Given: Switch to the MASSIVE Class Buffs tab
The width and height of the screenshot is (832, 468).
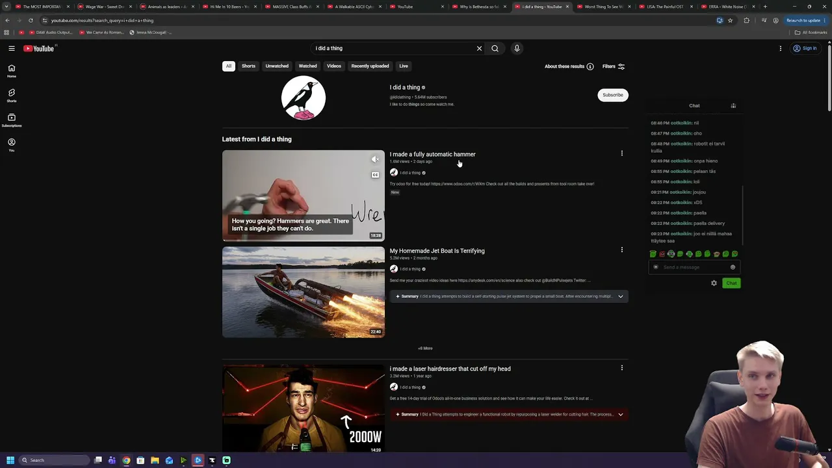Looking at the screenshot, I should tap(291, 6).
